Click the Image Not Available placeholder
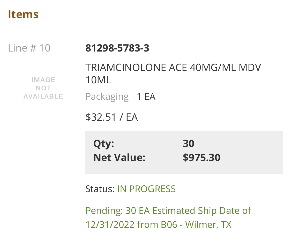 click(x=43, y=88)
